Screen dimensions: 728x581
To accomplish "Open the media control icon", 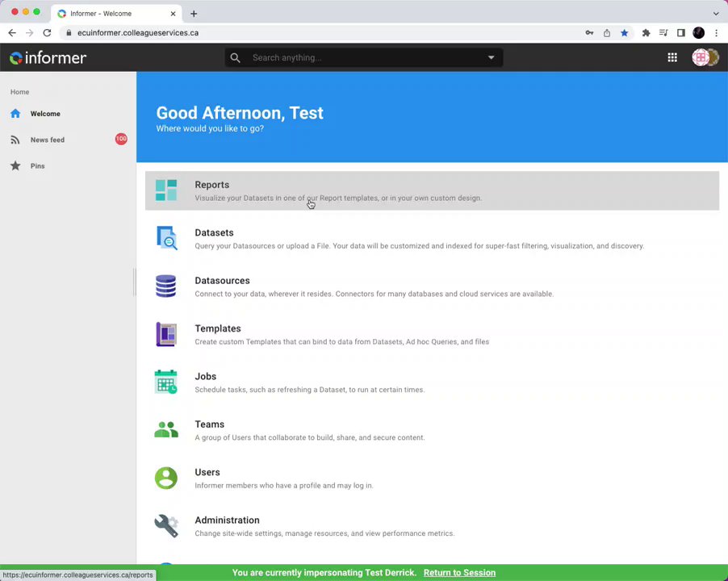I will (x=663, y=33).
